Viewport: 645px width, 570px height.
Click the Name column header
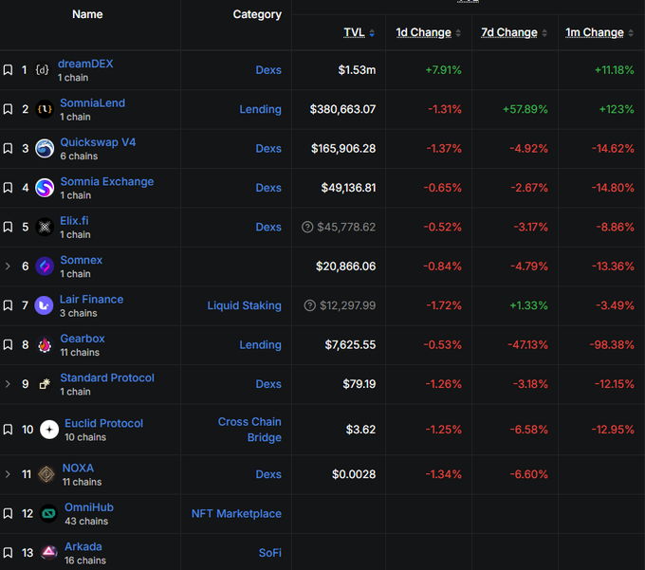click(87, 14)
